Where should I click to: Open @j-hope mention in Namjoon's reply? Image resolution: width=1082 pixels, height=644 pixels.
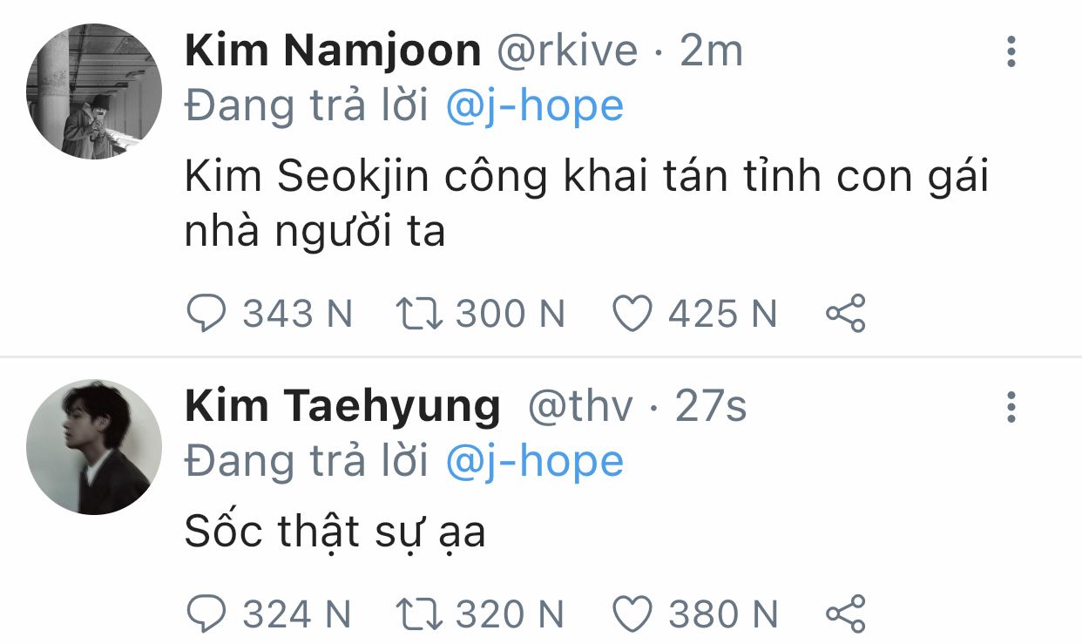[x=535, y=106]
